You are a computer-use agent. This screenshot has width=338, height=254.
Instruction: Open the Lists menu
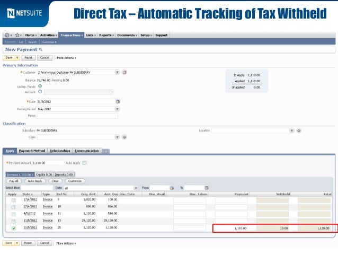click(91, 35)
